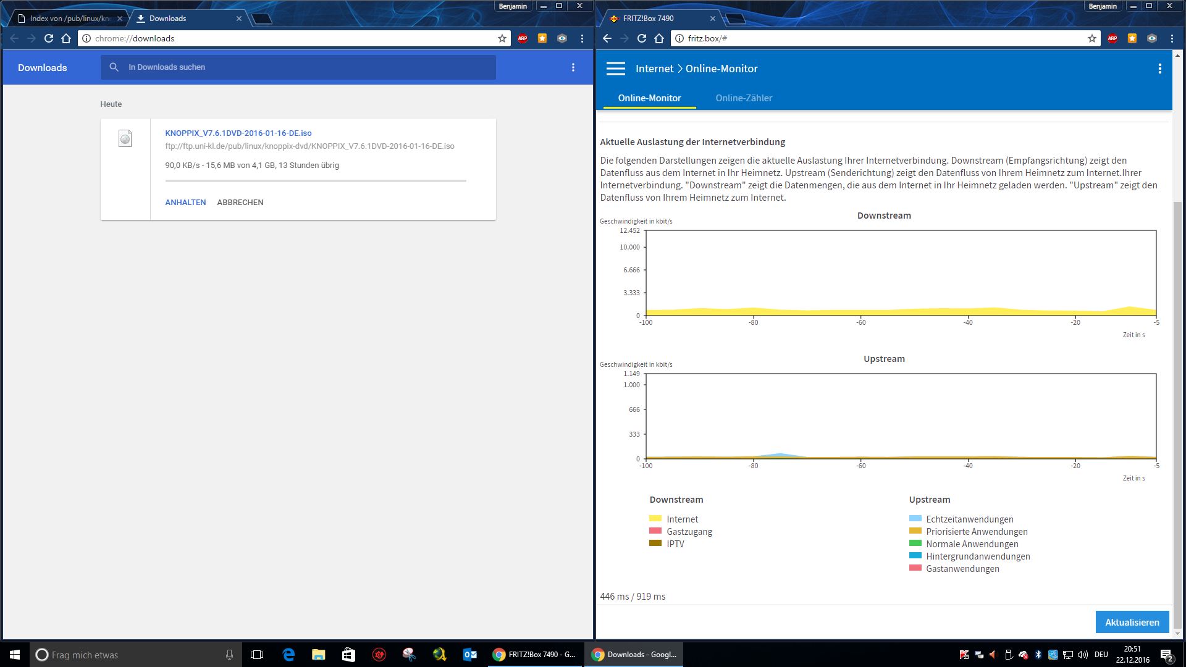Open FRITZ!Box three-dot options menu
Image resolution: width=1186 pixels, height=667 pixels.
point(1159,69)
